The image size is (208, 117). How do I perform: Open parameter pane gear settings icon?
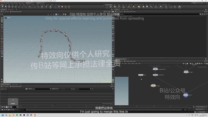[201, 14]
